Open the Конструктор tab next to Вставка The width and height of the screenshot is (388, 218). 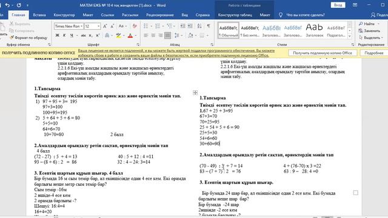coord(64,15)
